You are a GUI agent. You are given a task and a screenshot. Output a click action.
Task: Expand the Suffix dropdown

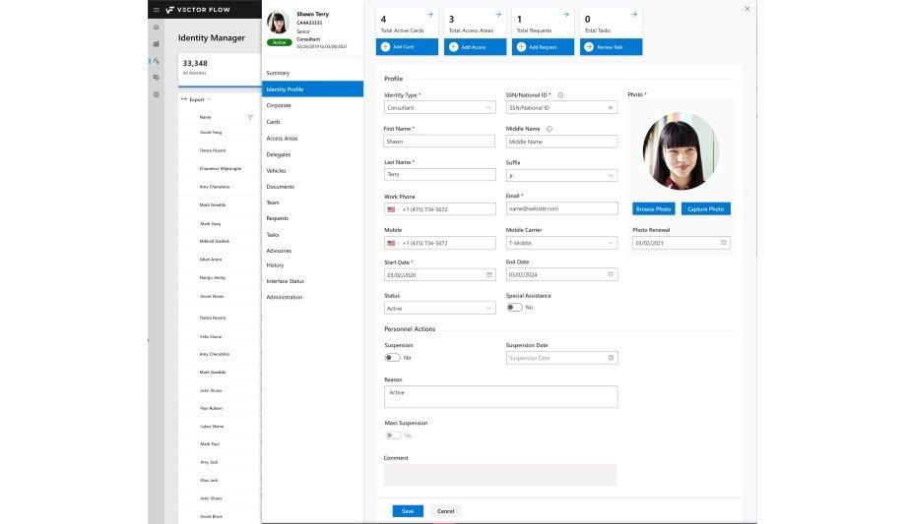pyautogui.click(x=611, y=175)
